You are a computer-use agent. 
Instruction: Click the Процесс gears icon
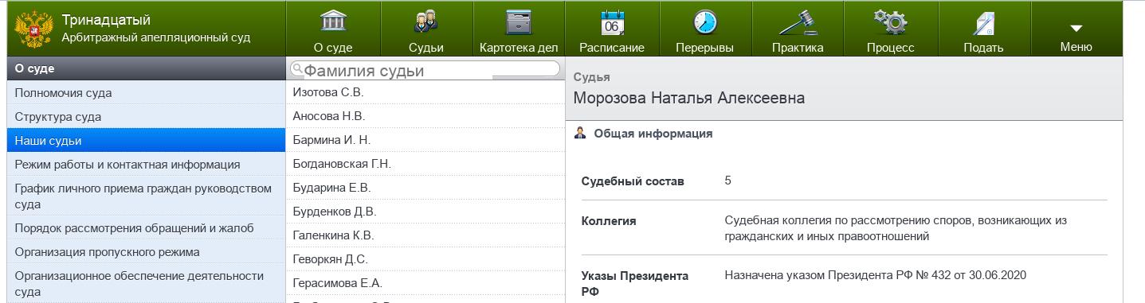[890, 21]
